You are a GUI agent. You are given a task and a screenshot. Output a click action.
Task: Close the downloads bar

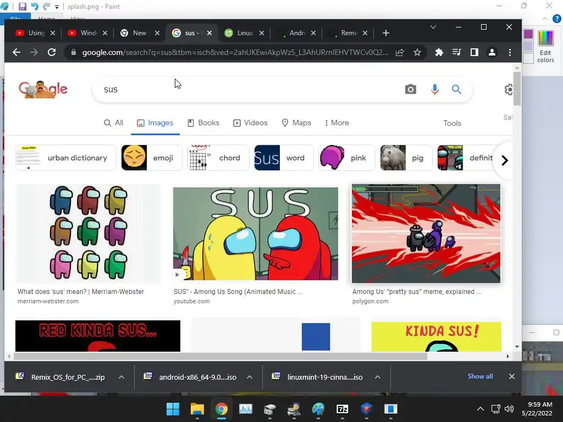tap(512, 376)
